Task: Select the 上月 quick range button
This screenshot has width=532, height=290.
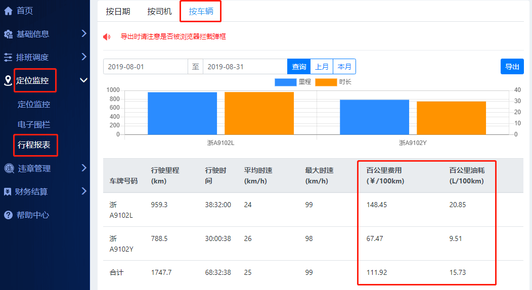Action: point(322,67)
